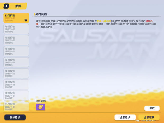Click the back arrow next to 邮件

tap(6, 6)
